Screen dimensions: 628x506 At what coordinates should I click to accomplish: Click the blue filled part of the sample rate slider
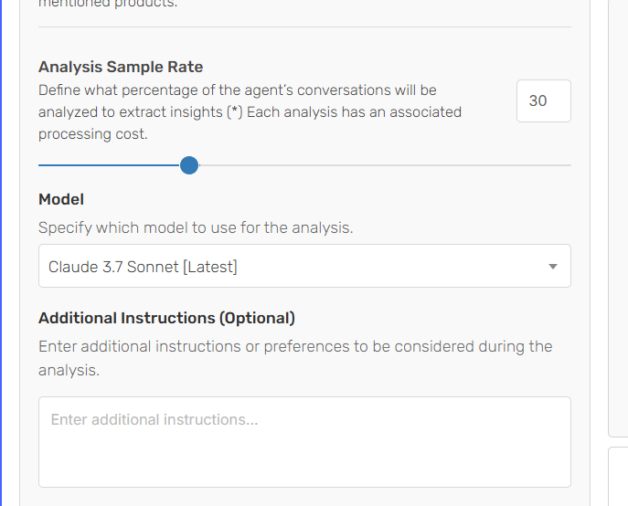click(109, 165)
